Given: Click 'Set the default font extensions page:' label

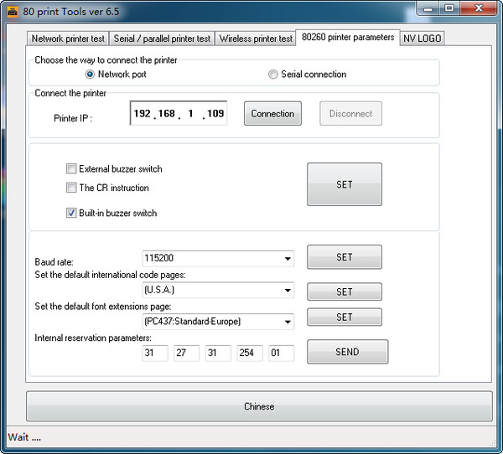Looking at the screenshot, I should tap(103, 307).
